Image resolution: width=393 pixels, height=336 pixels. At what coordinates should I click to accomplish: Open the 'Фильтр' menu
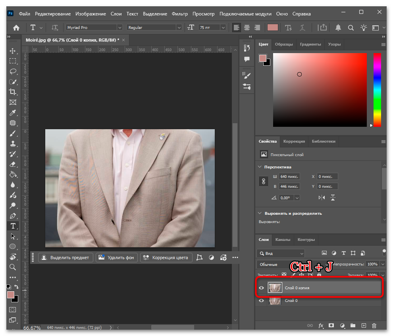[180, 14]
